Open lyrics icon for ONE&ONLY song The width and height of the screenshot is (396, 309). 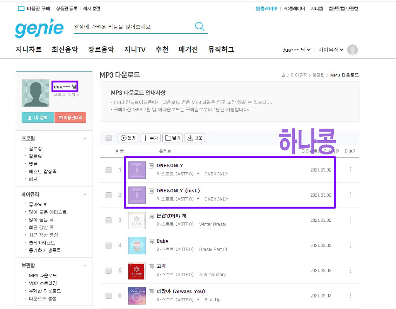pos(151,166)
